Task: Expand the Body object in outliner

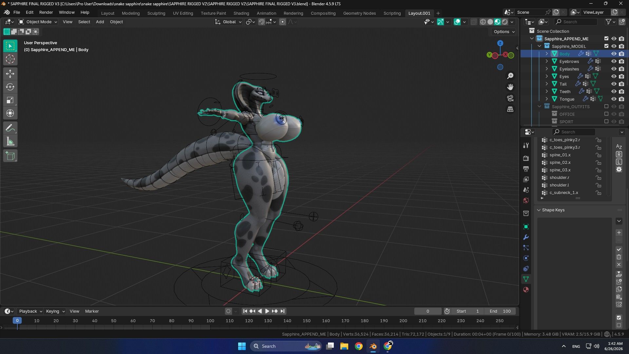Action: pos(546,54)
